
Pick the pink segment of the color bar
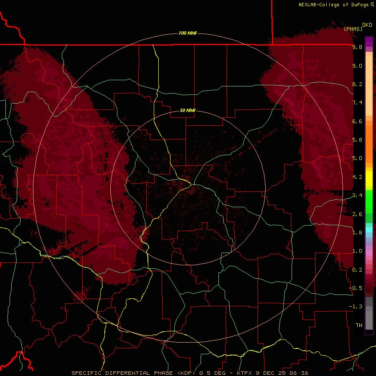point(369,253)
